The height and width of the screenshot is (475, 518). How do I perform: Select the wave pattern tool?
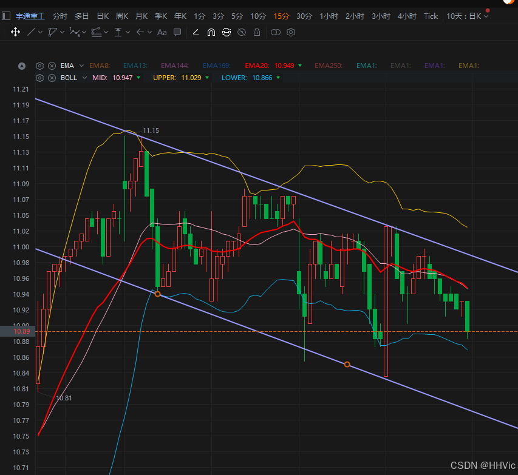pos(75,32)
